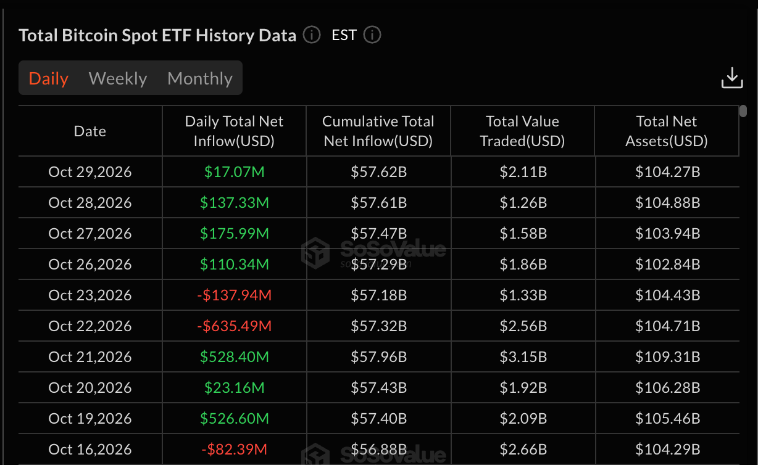Click the $528.40M inflow value
Screen dimensions: 758x465
click(x=235, y=356)
